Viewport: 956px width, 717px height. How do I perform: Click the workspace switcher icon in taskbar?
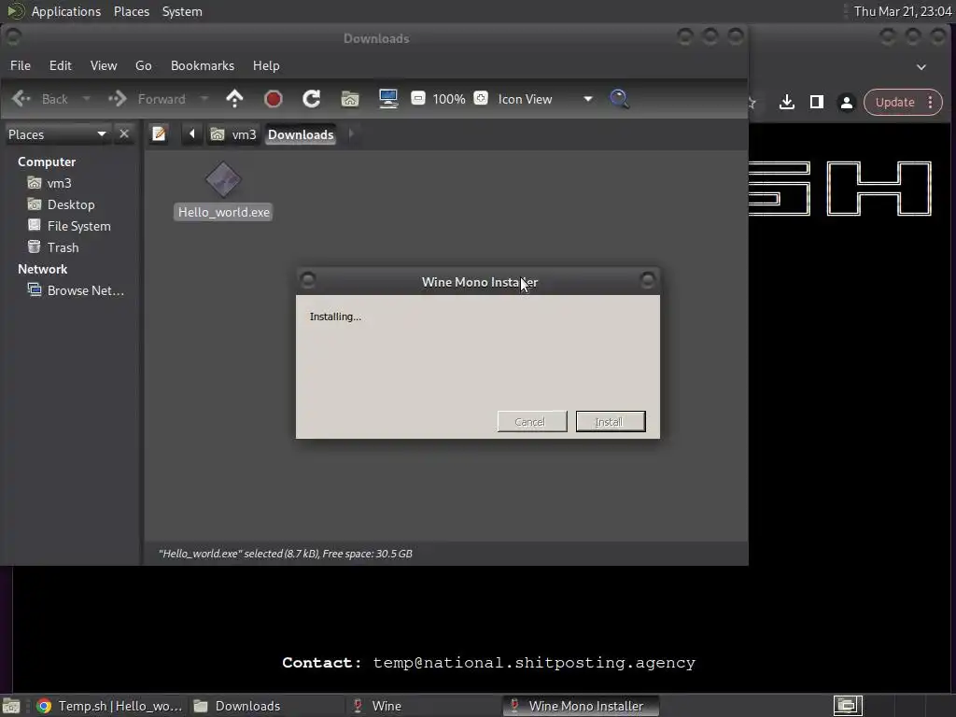pos(848,706)
